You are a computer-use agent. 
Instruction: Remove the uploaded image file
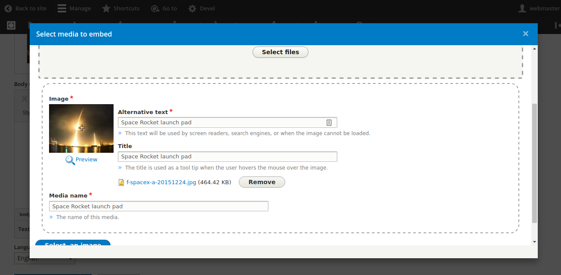tap(262, 182)
